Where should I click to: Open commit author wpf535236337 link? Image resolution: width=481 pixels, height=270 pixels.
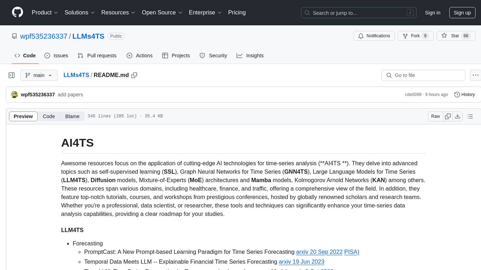pyautogui.click(x=38, y=94)
